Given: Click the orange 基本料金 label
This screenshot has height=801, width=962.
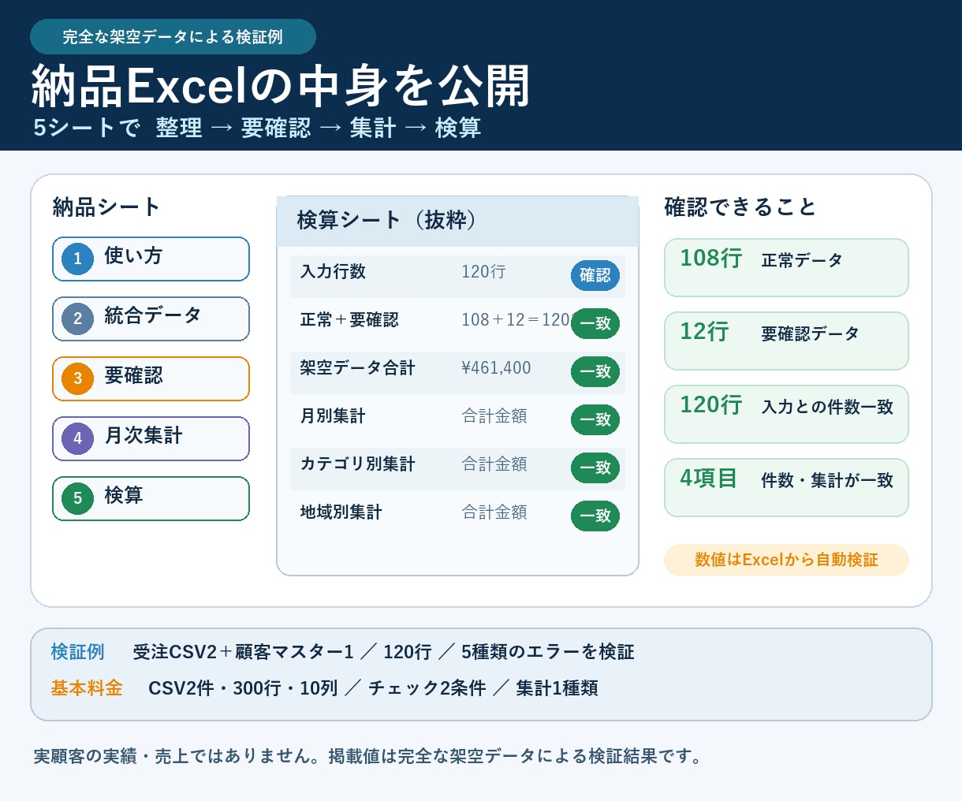Looking at the screenshot, I should pyautogui.click(x=87, y=688).
